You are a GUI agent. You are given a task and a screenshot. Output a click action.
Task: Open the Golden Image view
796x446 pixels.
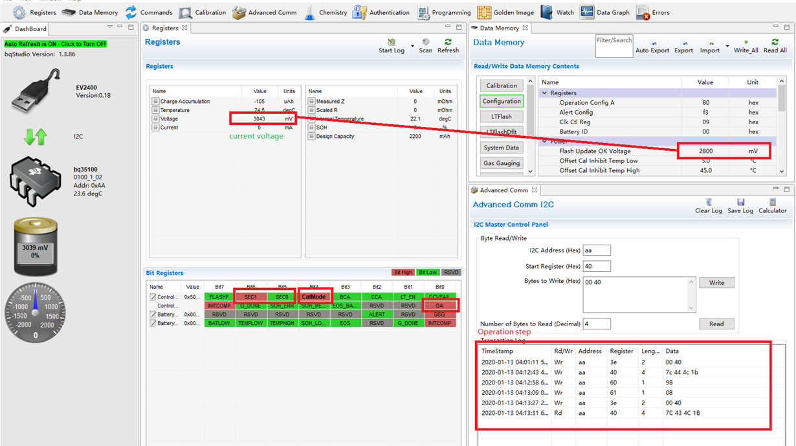coord(506,12)
